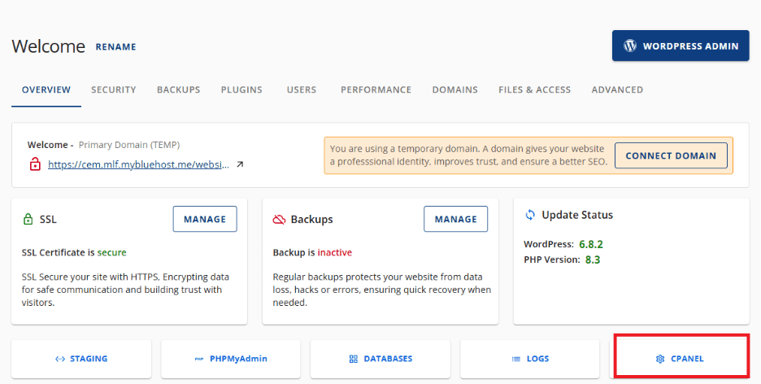Click Manage in the Backups card
The height and width of the screenshot is (384, 761).
455,219
